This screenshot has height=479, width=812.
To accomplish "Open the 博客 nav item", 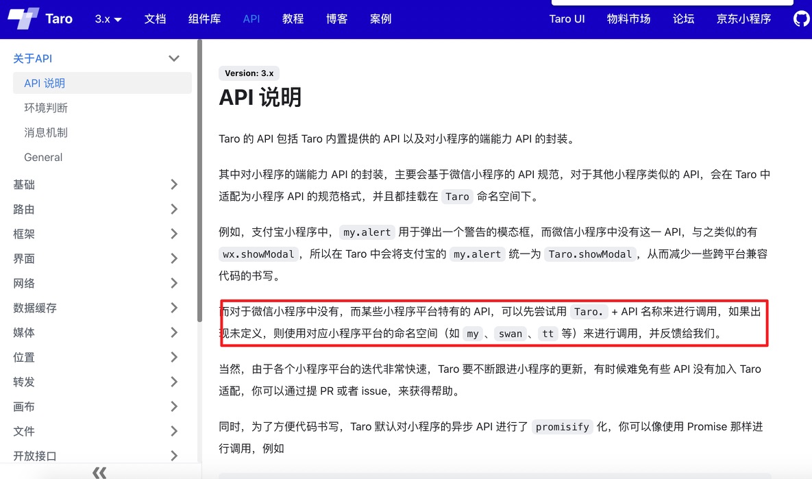I will coord(336,19).
